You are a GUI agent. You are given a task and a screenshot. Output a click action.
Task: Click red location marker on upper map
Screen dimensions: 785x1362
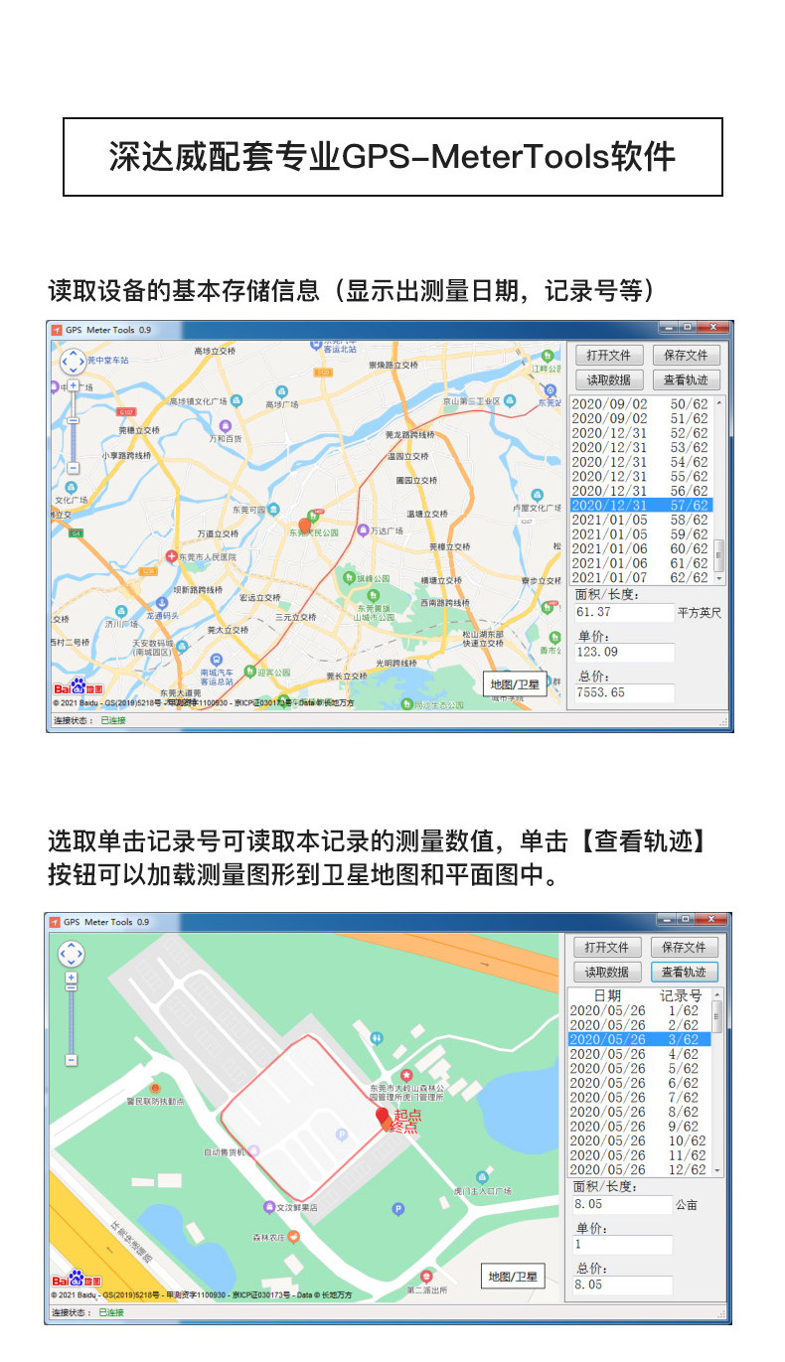[305, 527]
